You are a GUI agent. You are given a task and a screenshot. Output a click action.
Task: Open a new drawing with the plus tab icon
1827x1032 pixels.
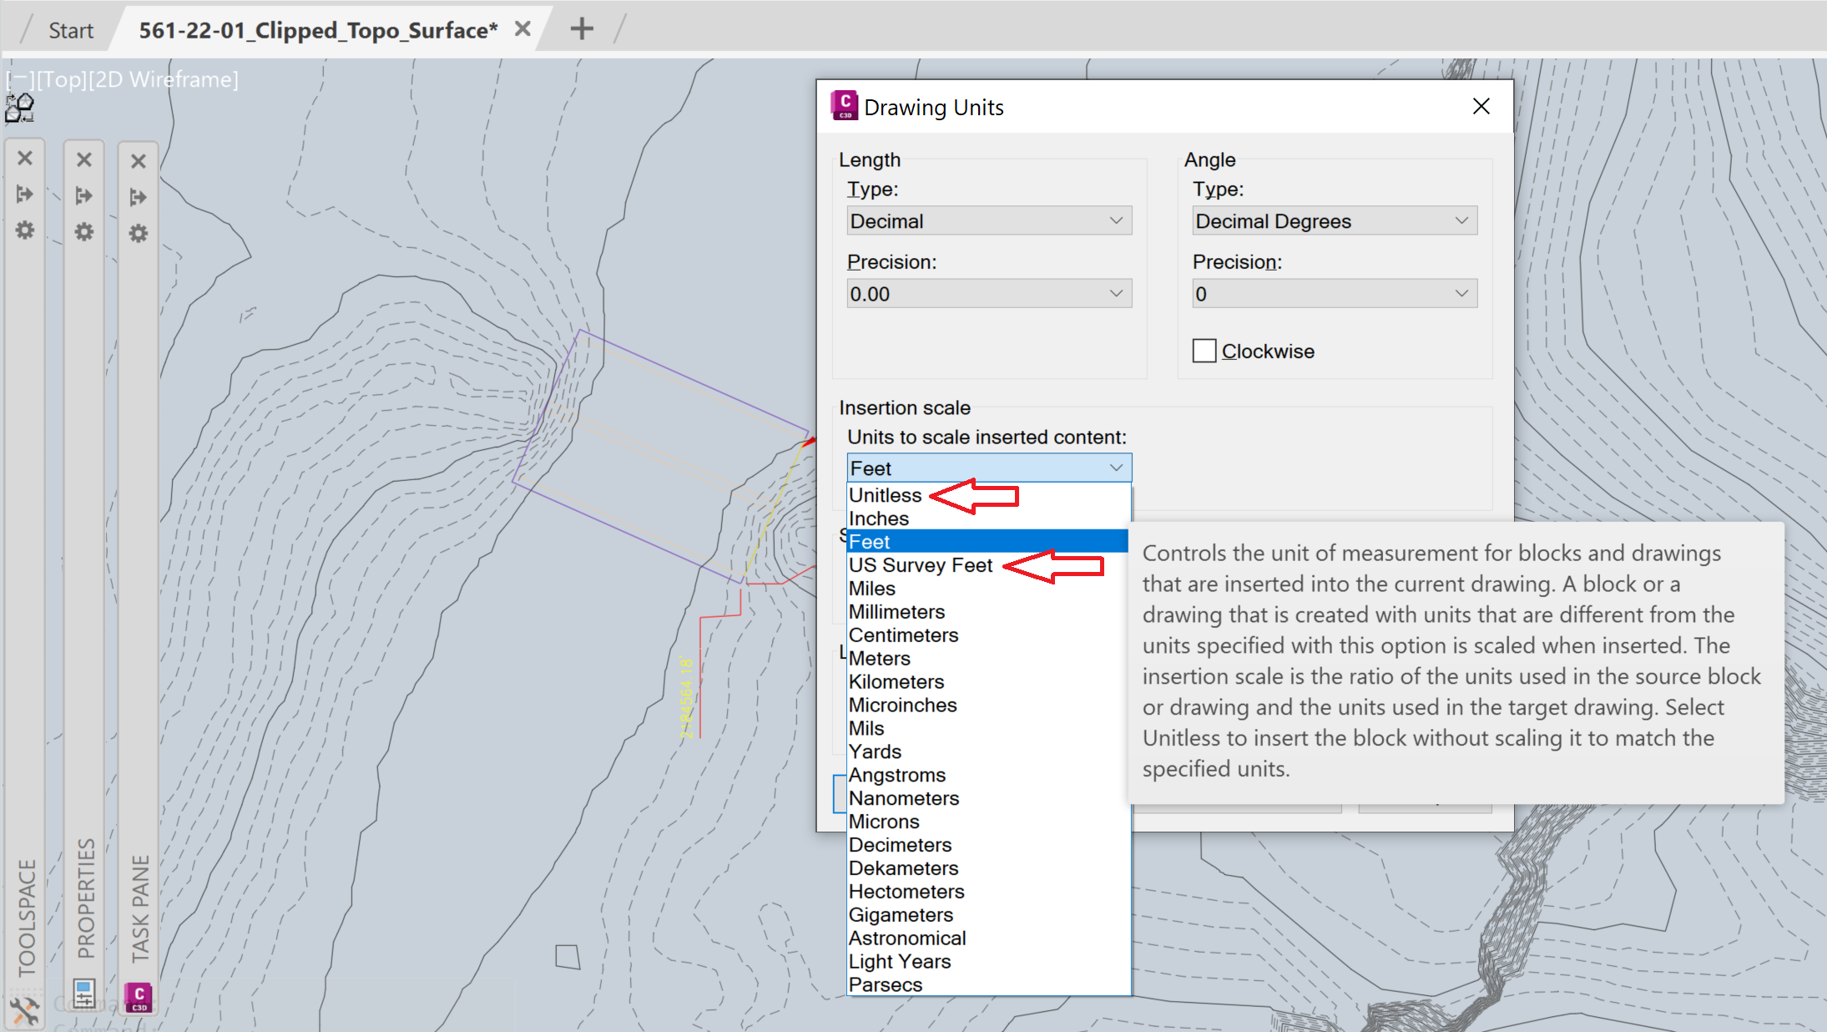581,28
